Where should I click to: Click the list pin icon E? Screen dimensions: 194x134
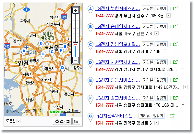[x=91, y=81]
